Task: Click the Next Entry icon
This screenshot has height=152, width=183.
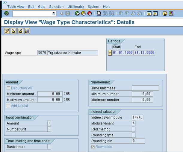Action: click(x=20, y=31)
